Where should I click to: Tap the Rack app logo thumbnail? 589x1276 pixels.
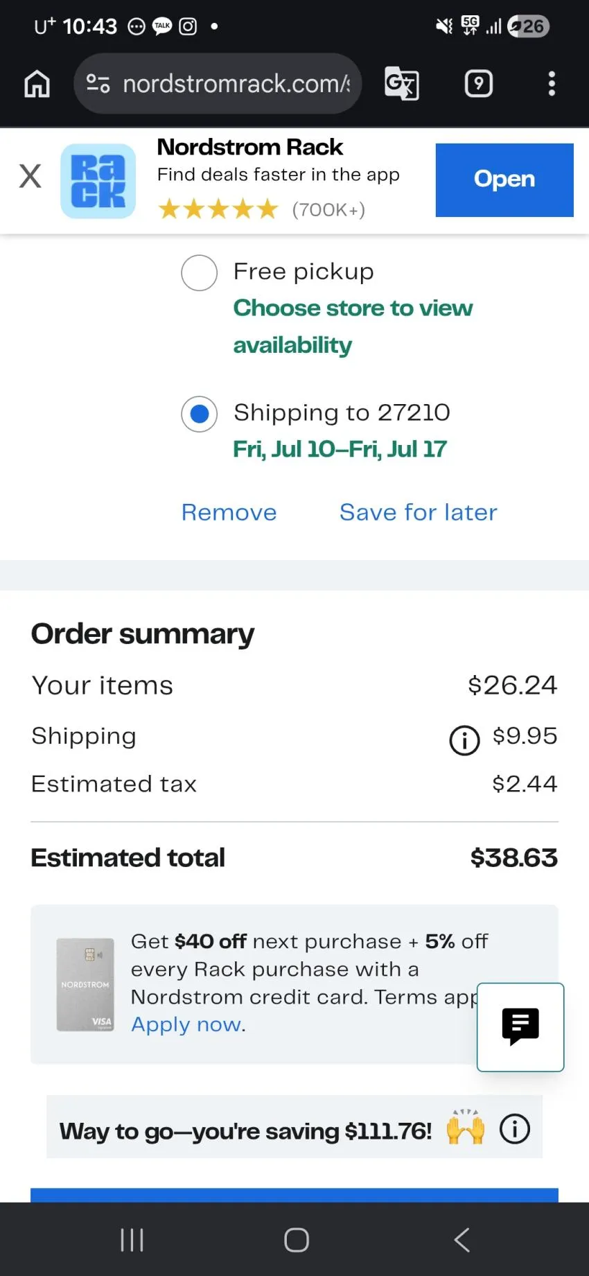coord(98,181)
